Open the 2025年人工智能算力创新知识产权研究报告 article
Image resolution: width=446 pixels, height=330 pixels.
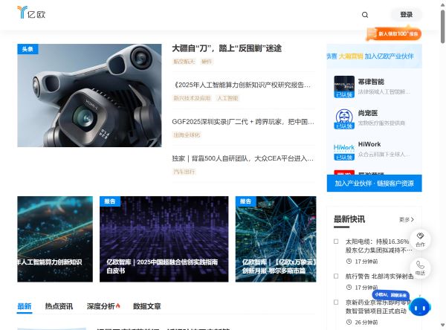coord(242,85)
